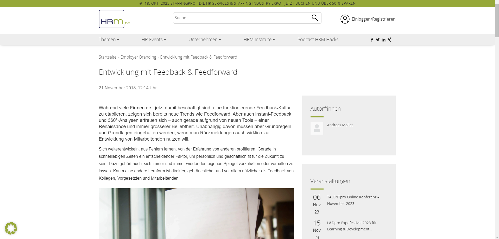Screen dimensions: 499x239
Task: Open the Xing social icon
Action: coord(389,40)
